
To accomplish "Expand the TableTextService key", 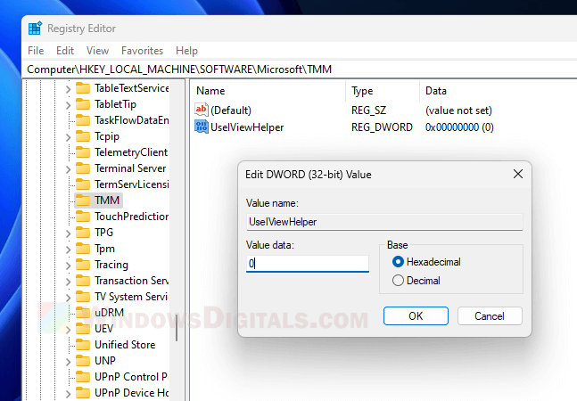I will coord(68,89).
